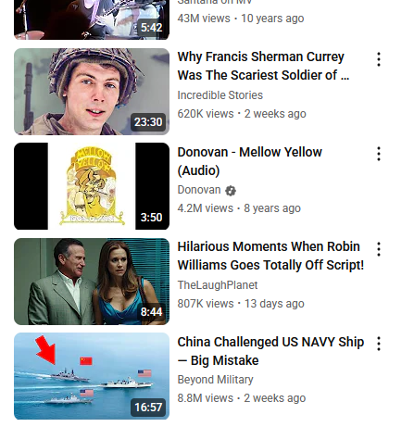The width and height of the screenshot is (414, 427).
Task: Click title 'China Challenged US NAVY Ship — Big Mistake'
Action: [270, 351]
